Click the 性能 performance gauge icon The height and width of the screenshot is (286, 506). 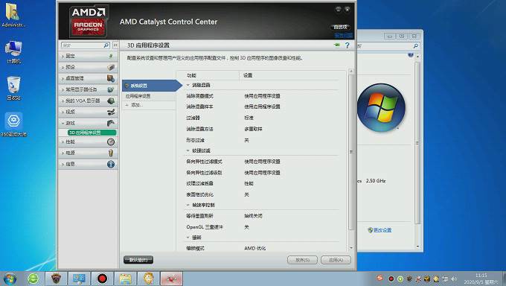click(111, 142)
